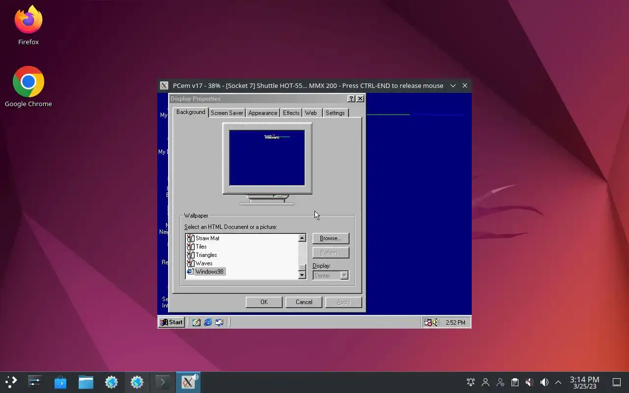Switch to the Background tab

click(x=191, y=112)
